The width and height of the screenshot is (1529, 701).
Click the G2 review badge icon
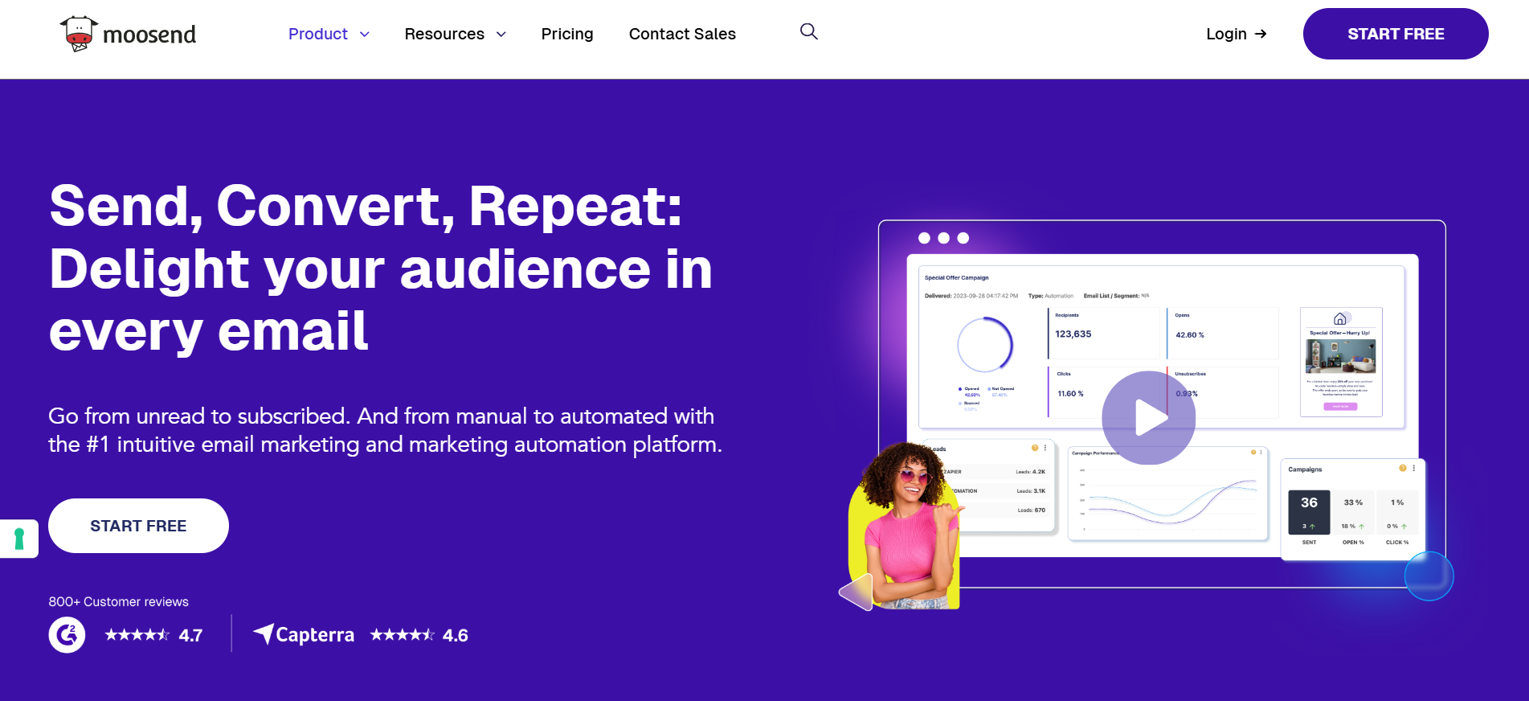[x=67, y=635]
